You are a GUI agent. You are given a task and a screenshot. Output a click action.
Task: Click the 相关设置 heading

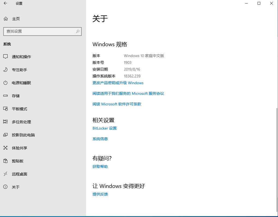[103, 120]
